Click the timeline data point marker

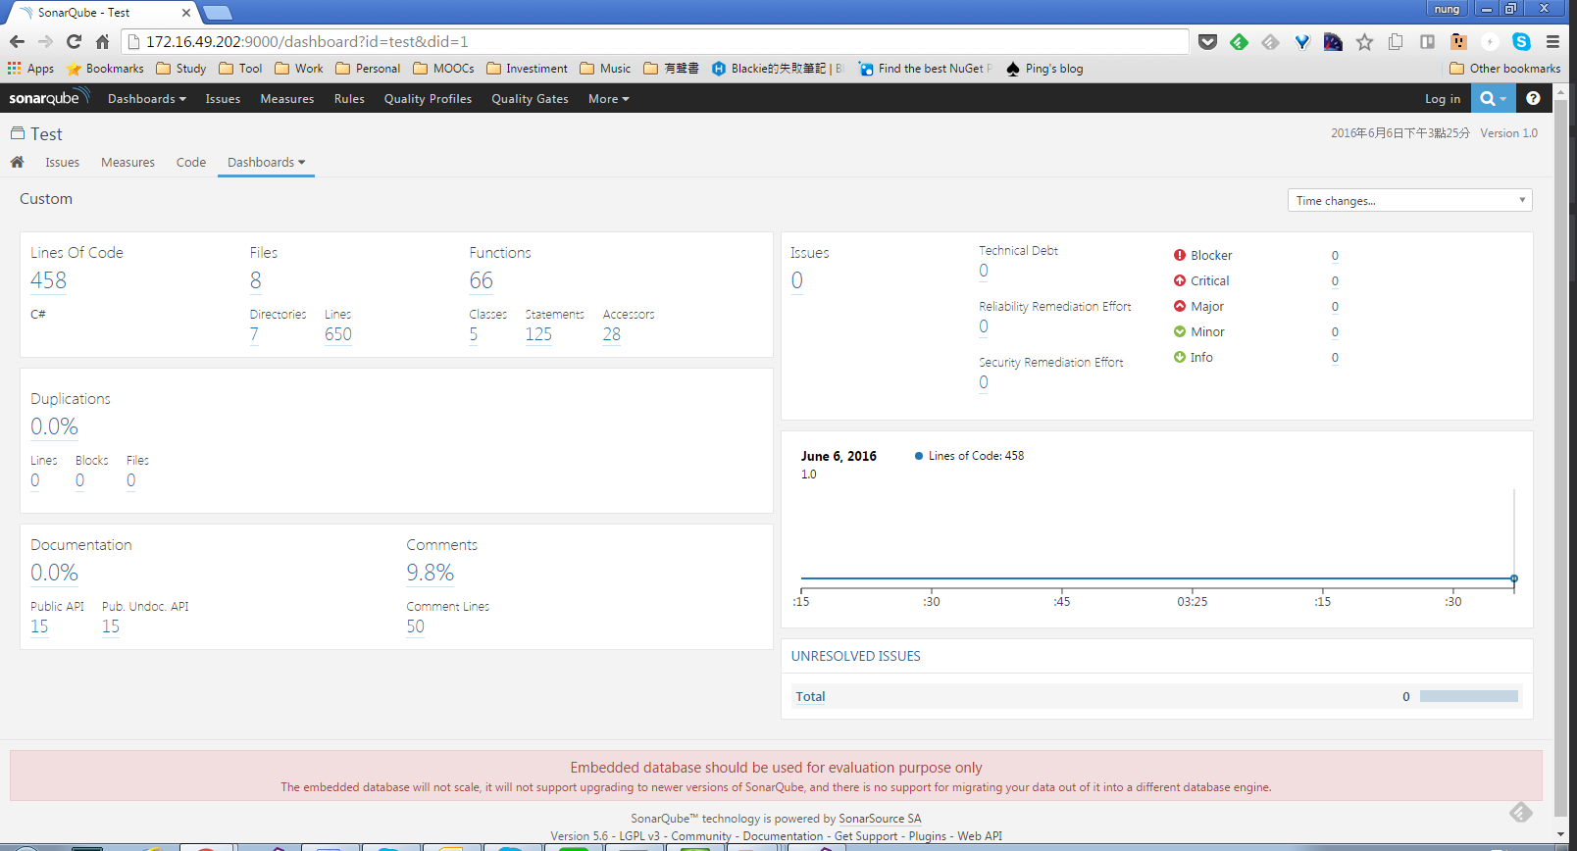(1514, 578)
